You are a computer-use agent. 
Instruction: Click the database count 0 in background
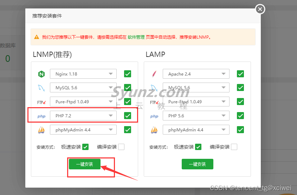click(8, 59)
